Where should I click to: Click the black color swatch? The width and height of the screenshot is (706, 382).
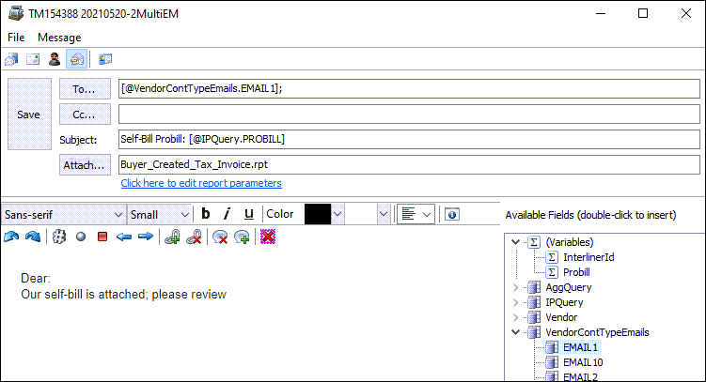318,214
